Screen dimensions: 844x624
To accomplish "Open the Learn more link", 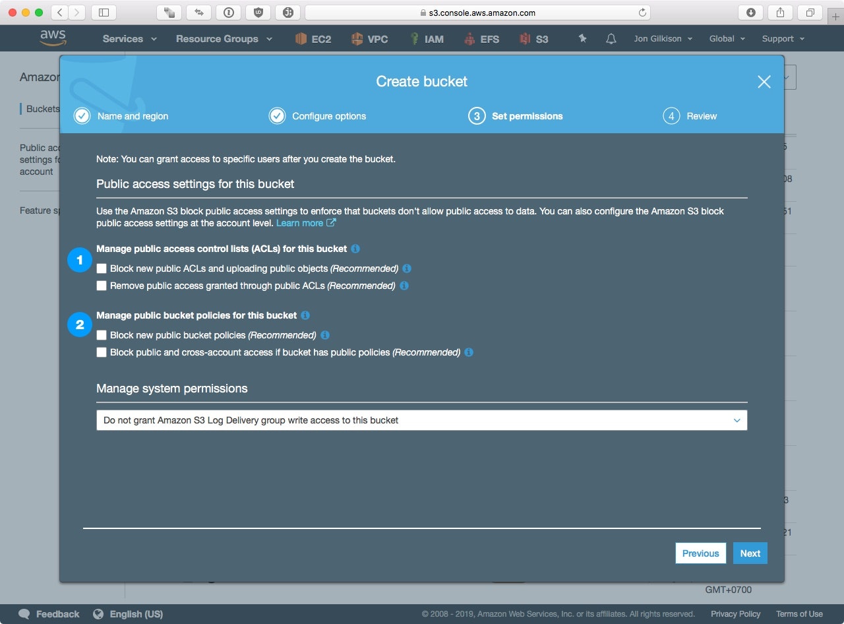I will (306, 223).
